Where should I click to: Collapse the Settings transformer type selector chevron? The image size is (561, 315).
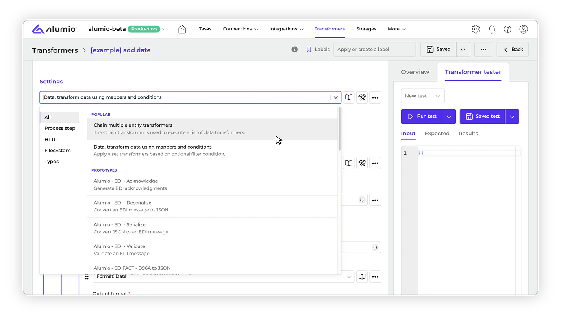tap(336, 97)
